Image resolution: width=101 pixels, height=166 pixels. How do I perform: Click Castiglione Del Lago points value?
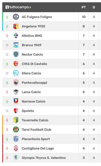[x=84, y=148]
